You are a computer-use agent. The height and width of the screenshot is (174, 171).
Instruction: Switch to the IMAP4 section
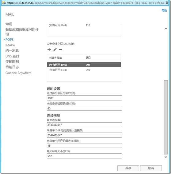(x=10, y=45)
